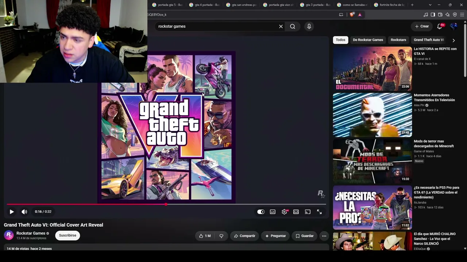Switch to theater mode
The width and height of the screenshot is (467, 262).
click(296, 212)
